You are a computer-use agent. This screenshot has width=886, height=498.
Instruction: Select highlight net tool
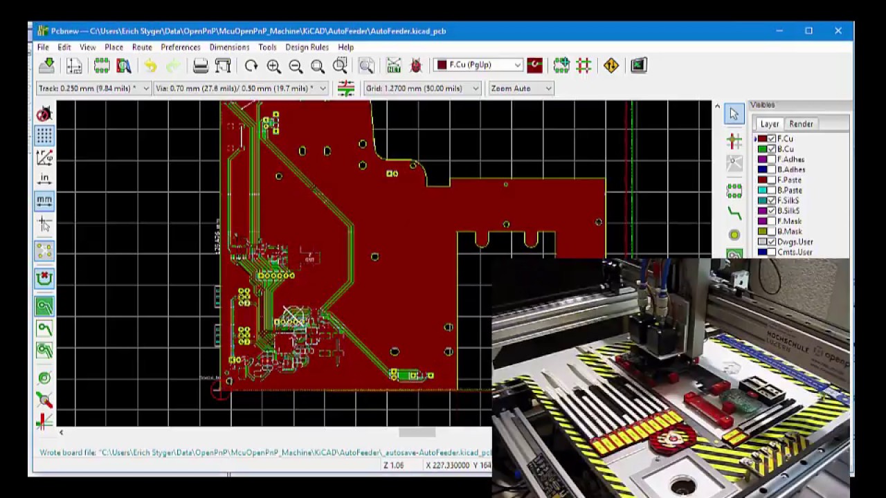(734, 141)
